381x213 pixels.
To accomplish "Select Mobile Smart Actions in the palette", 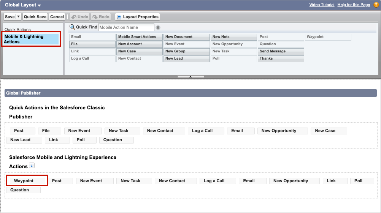I will coord(139,37).
